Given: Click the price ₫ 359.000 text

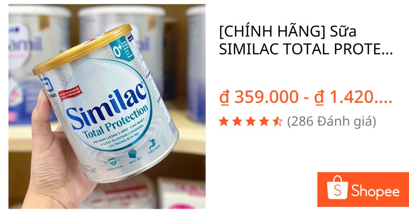Looking at the screenshot, I should [259, 97].
